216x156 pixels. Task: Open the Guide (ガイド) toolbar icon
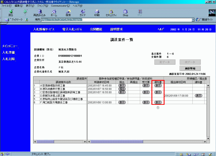tap(83, 13)
